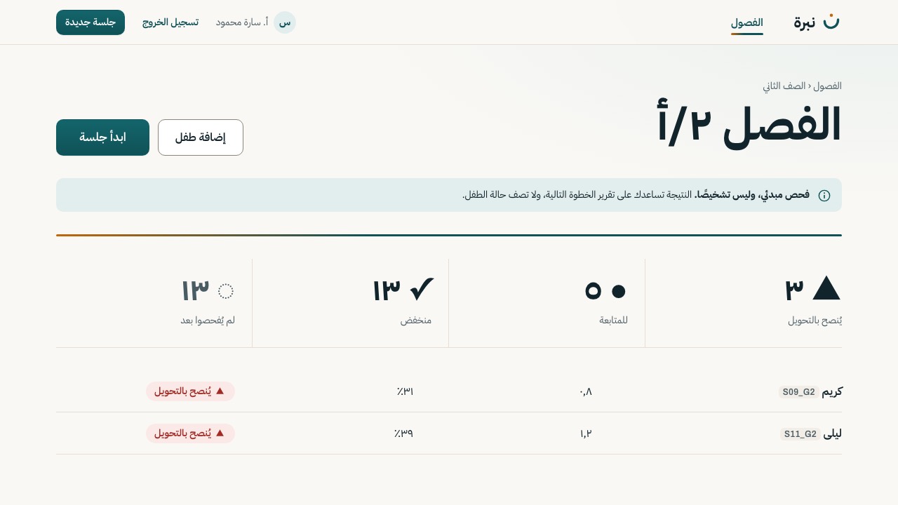The height and width of the screenshot is (505, 898).
Task: Click the warning triangle in كريم's badge
Action: (220, 391)
